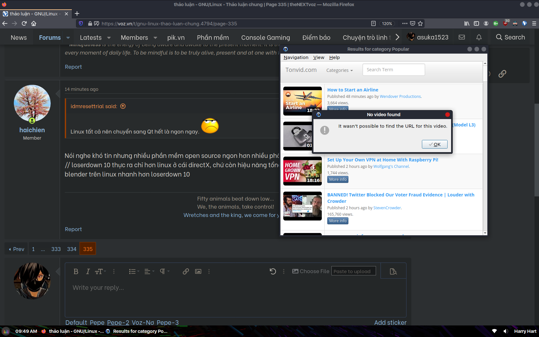The height and width of the screenshot is (337, 539).
Task: Open more insert options beside image icon
Action: click(x=209, y=272)
